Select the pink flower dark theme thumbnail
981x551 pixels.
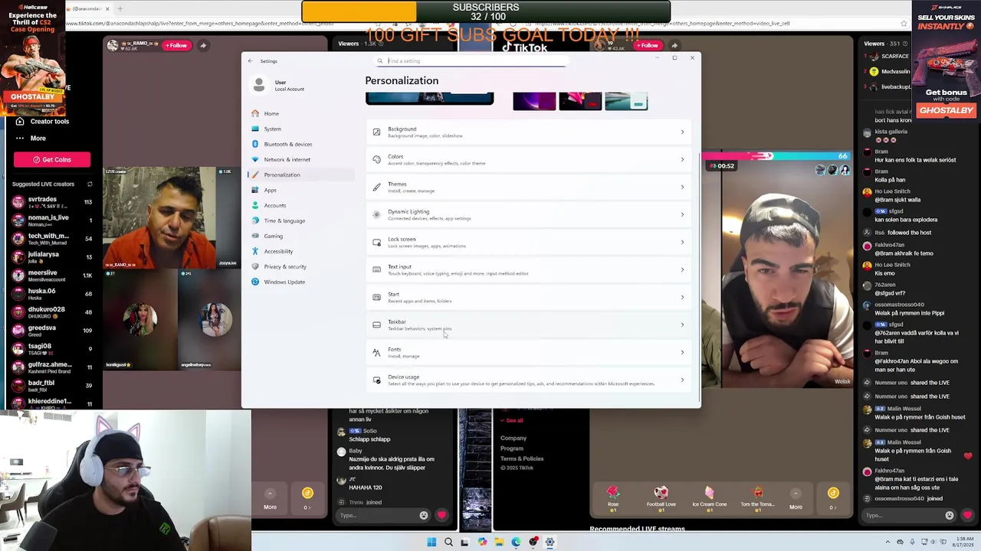click(580, 101)
